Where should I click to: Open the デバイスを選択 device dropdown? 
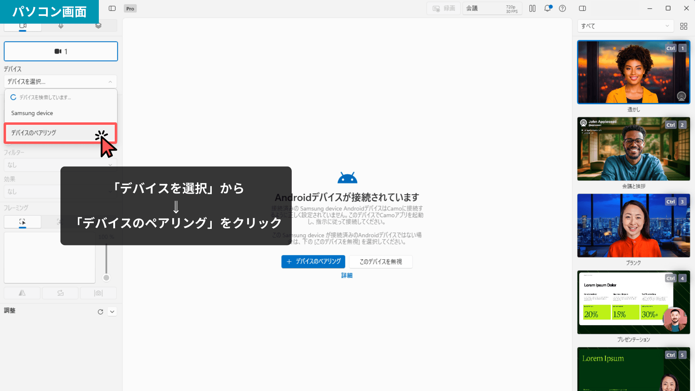point(60,81)
